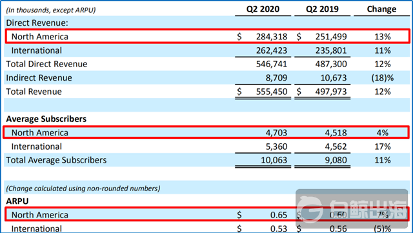Click the whale watermark logo icon
413x233 pixels.
(310, 210)
